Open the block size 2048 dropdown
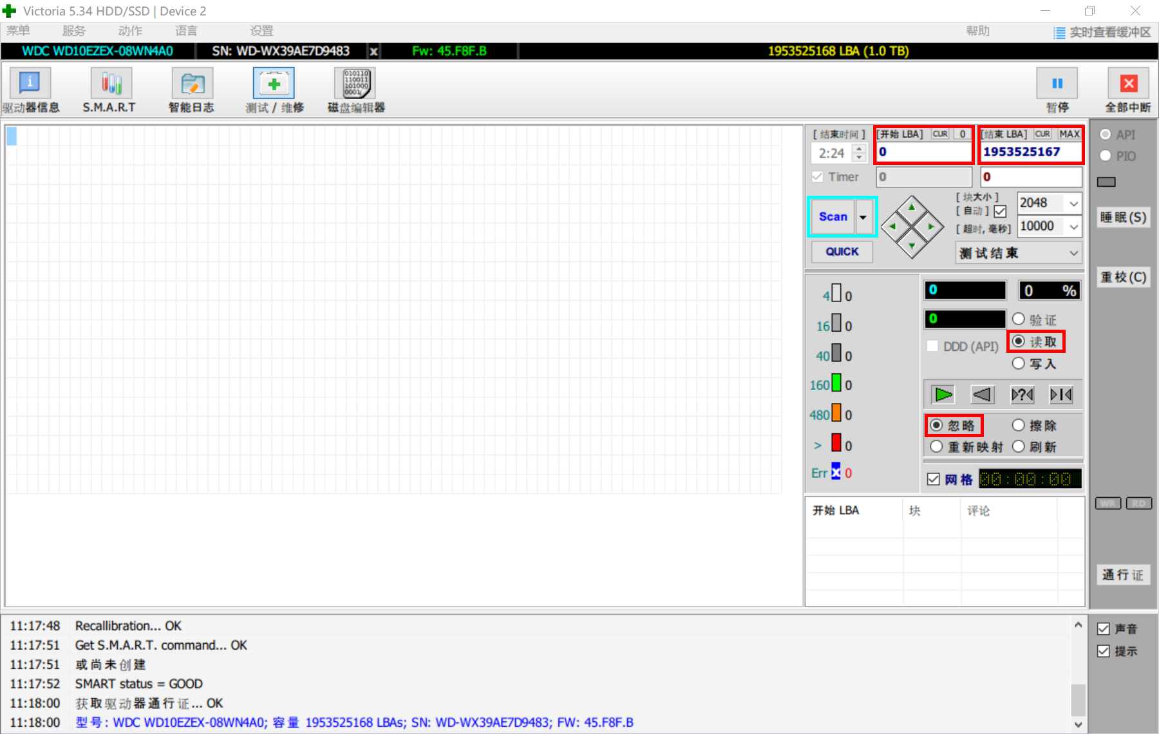This screenshot has width=1159, height=734. [1073, 203]
